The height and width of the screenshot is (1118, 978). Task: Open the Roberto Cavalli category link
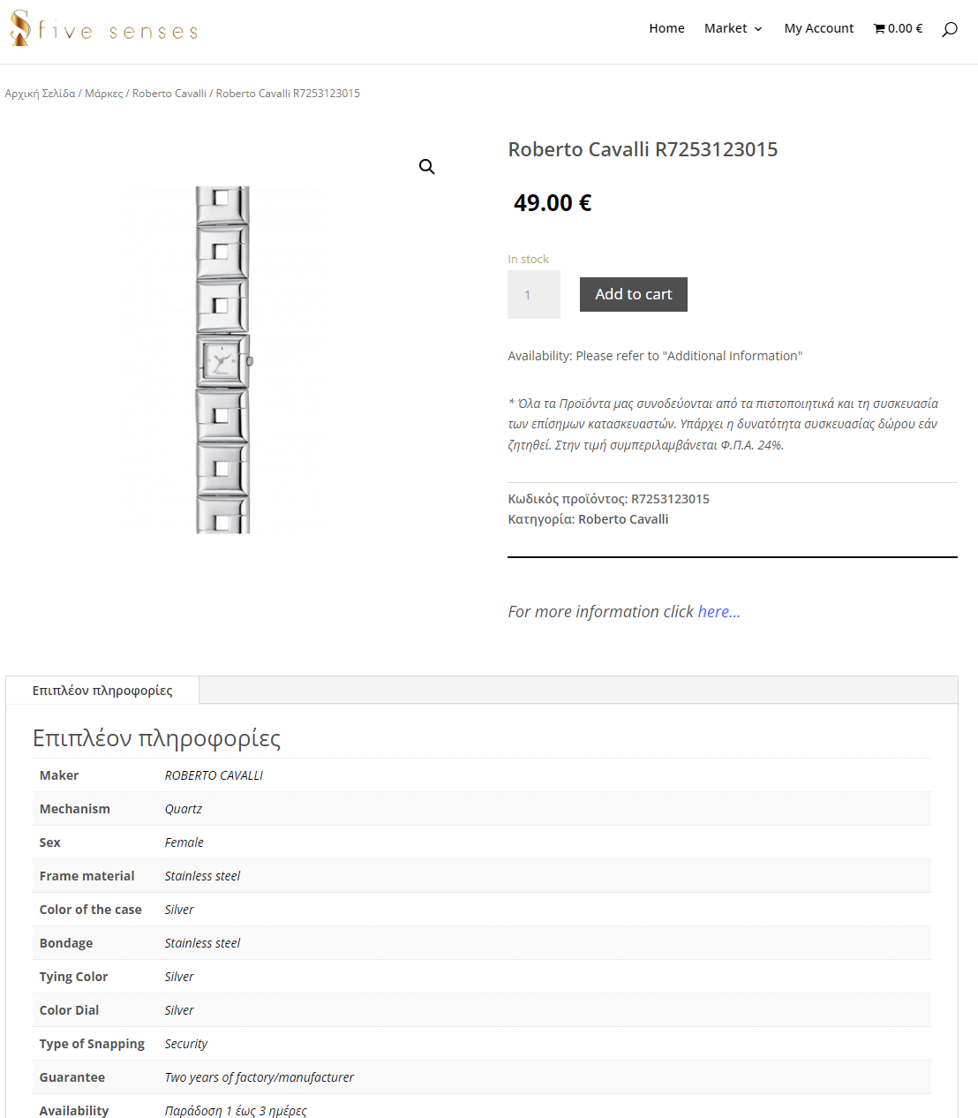(x=623, y=519)
